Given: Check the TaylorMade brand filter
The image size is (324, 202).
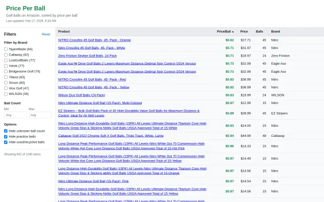Looking at the screenshot, I should point(6,49).
